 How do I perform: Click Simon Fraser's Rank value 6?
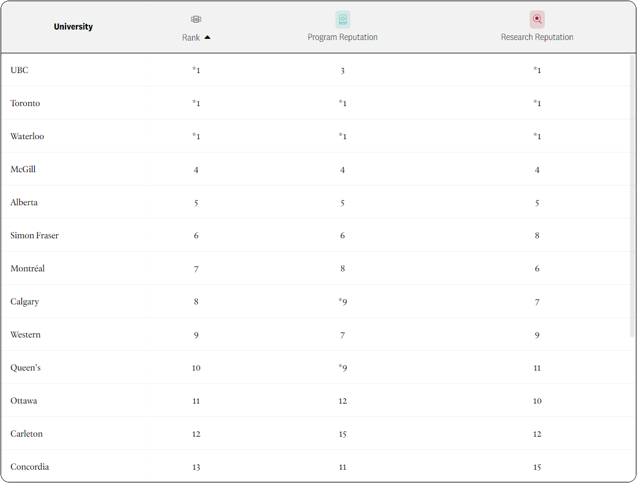pyautogui.click(x=196, y=235)
